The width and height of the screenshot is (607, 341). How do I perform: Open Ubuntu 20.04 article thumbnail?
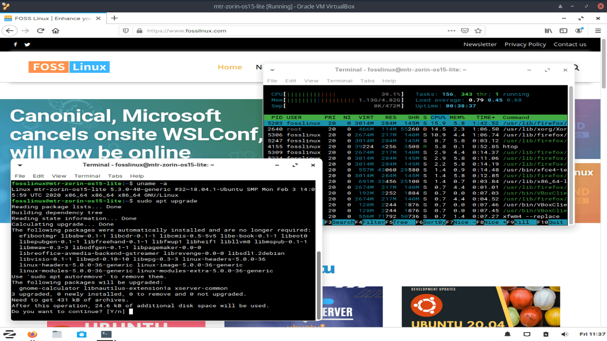[x=481, y=307]
